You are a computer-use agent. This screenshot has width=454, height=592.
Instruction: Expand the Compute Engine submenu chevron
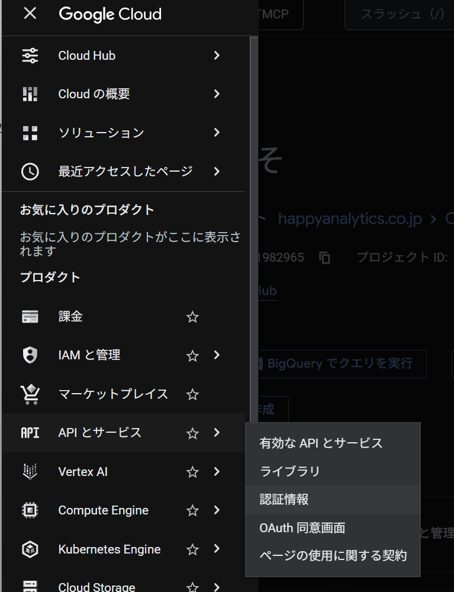(x=217, y=510)
